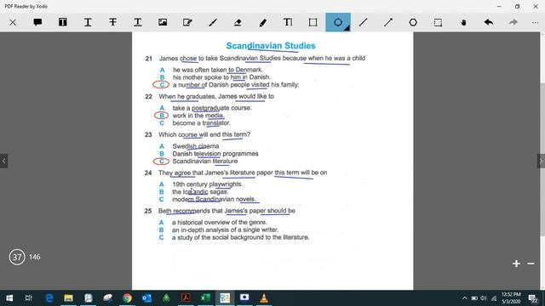Click the page number 37 indicator
The image size is (545, 306).
tap(17, 257)
